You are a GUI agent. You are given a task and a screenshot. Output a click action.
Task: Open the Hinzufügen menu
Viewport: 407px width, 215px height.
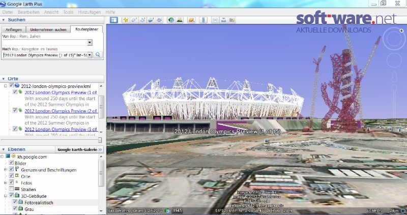pos(90,12)
